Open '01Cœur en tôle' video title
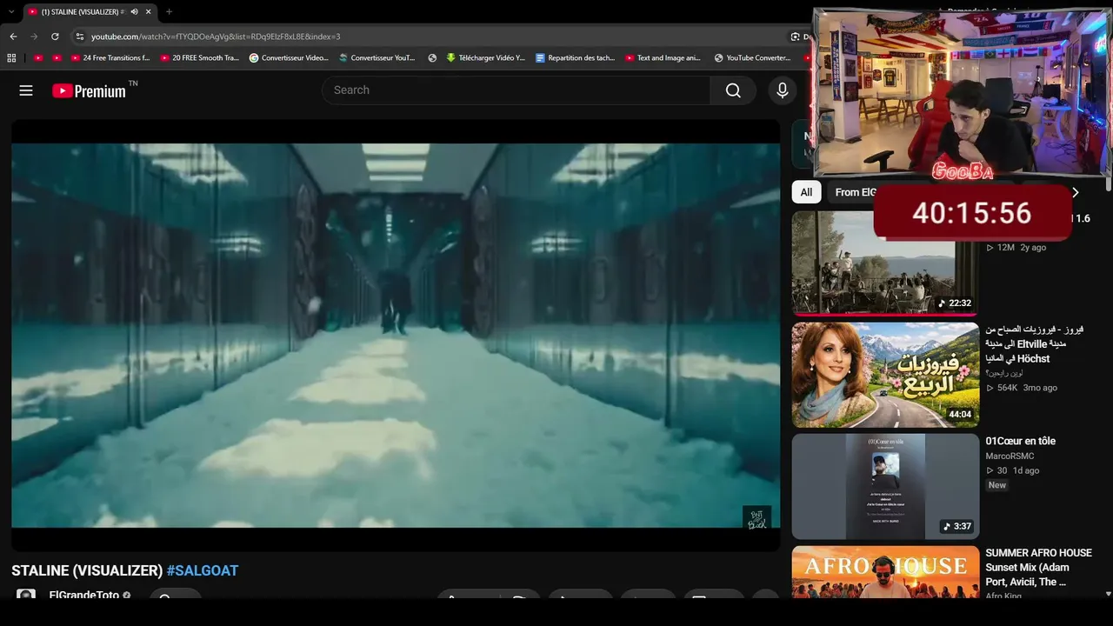This screenshot has width=1113, height=626. point(1021,442)
